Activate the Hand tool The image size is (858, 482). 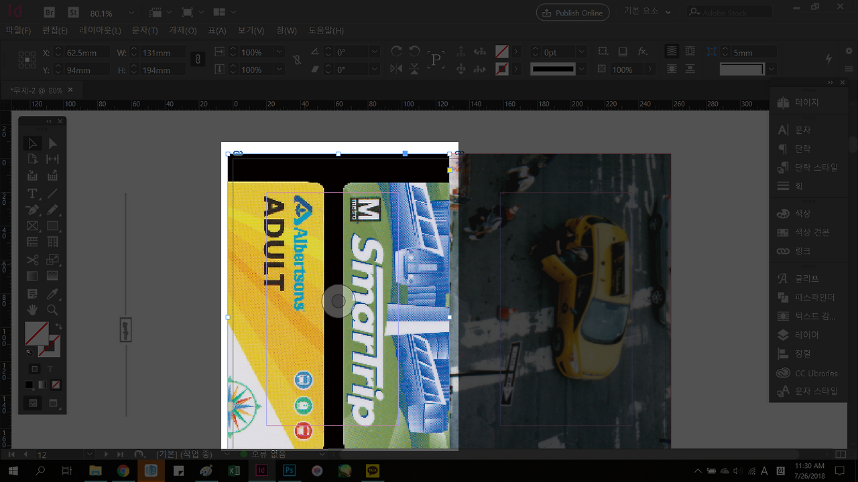click(x=32, y=310)
